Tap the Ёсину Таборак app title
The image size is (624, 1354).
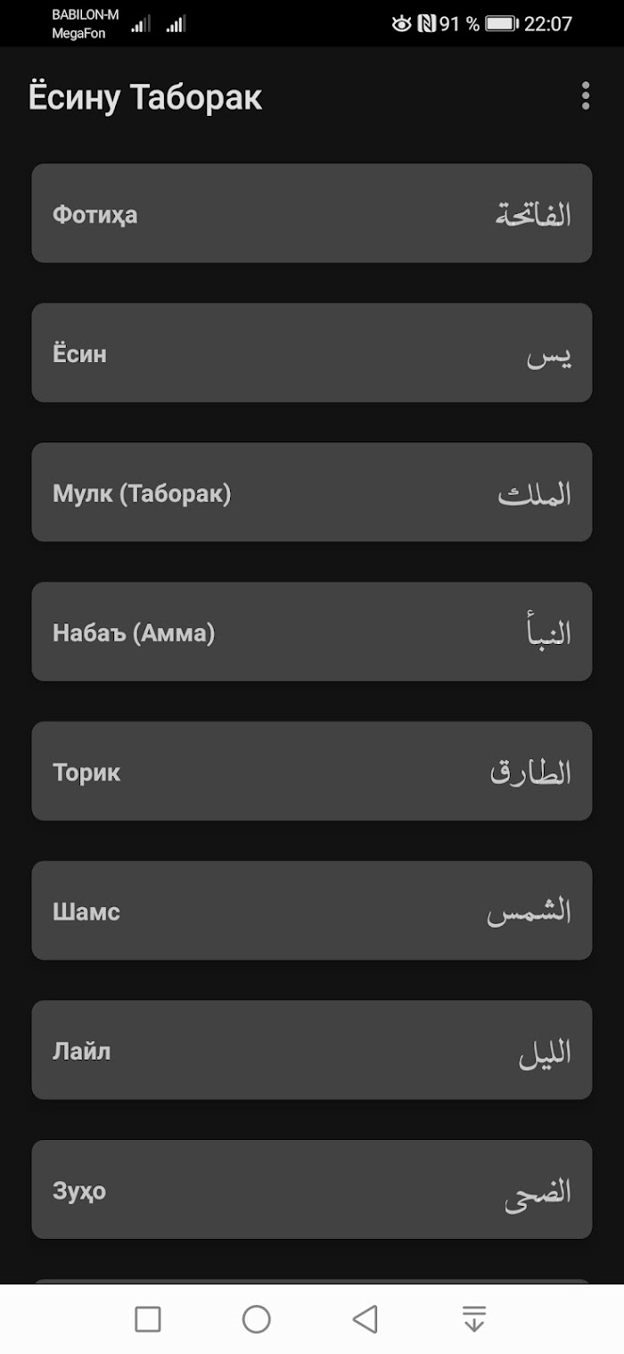pyautogui.click(x=145, y=97)
